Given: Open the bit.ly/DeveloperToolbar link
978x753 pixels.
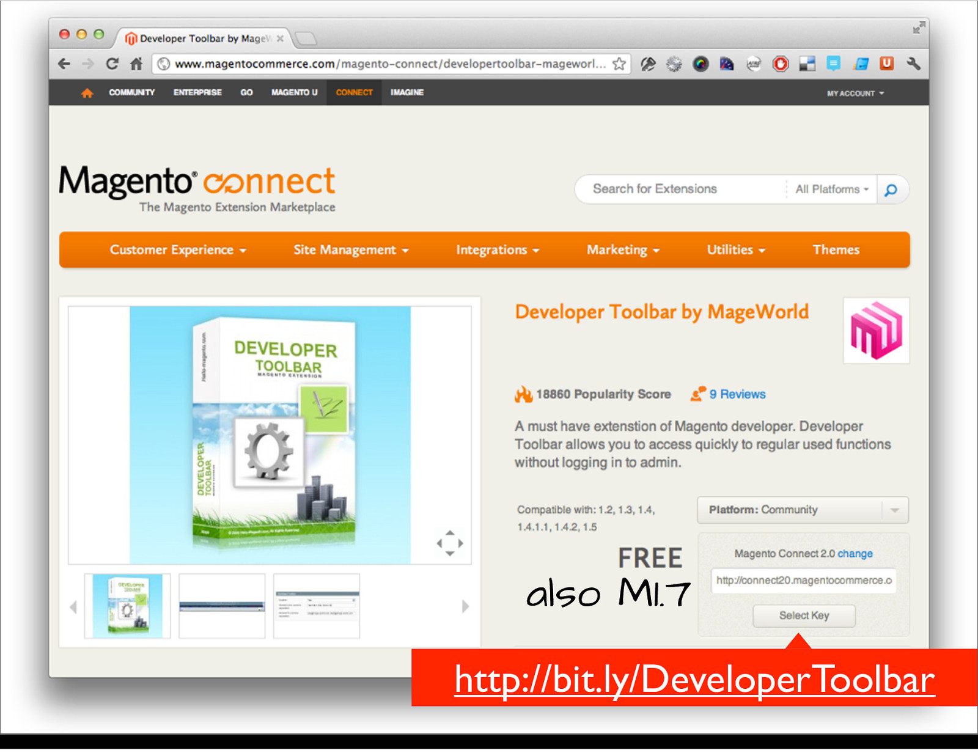Looking at the screenshot, I should pyautogui.click(x=694, y=679).
